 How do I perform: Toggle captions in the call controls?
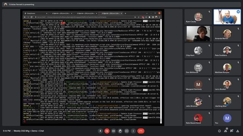tap(114, 131)
